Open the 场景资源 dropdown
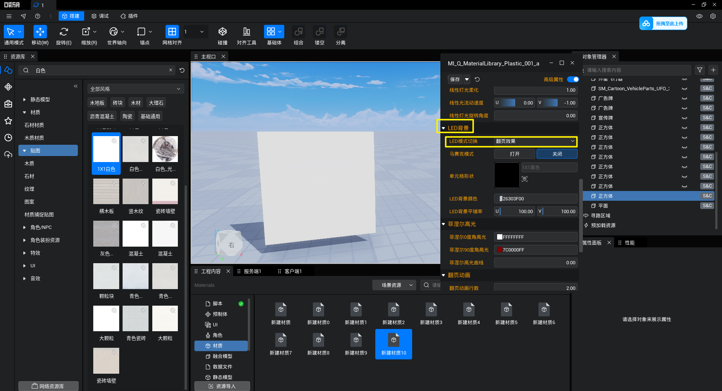This screenshot has width=722, height=391. click(394, 285)
